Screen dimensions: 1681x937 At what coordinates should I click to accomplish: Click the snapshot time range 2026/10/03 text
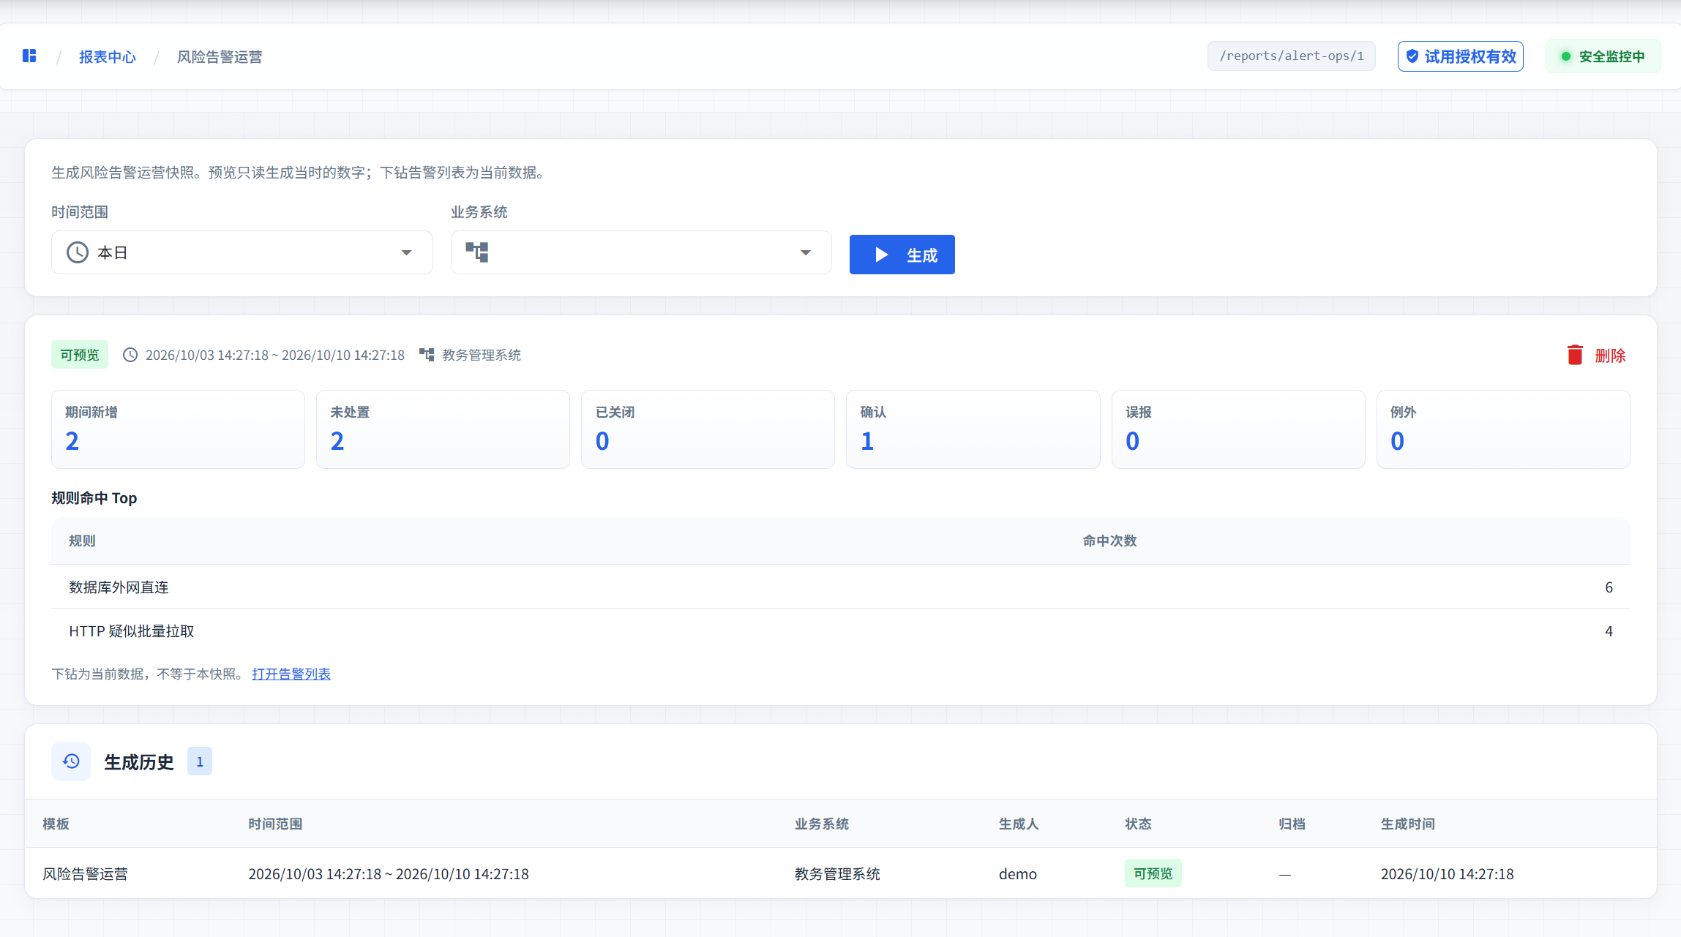(x=275, y=355)
